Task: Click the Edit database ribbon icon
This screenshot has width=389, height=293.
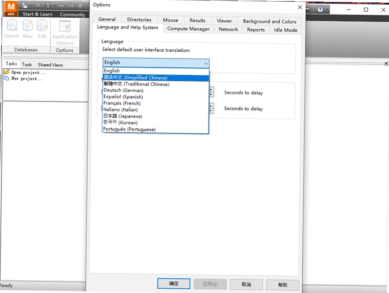Action: coord(42,29)
